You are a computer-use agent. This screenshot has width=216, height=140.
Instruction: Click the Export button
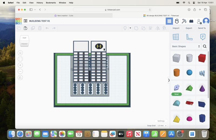tap(189, 28)
